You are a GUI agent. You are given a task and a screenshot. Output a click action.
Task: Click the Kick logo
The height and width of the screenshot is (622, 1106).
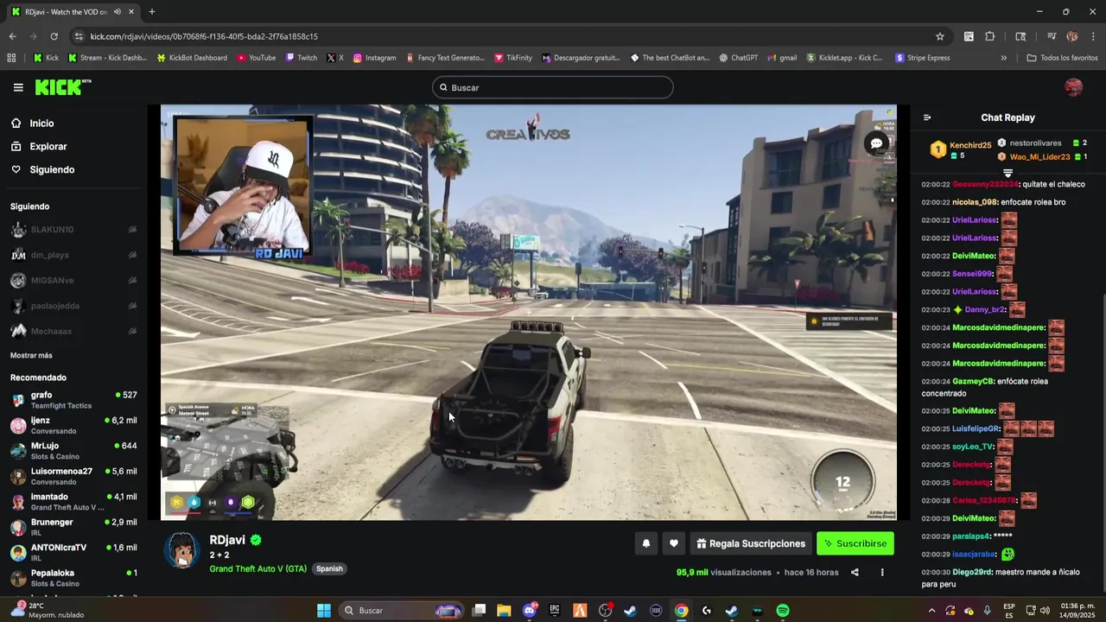click(62, 87)
